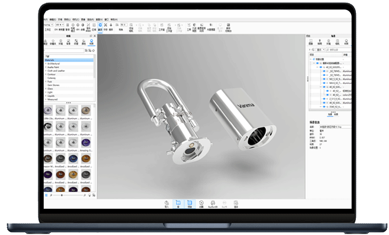Select the Liquids material category
This screenshot has width=389, height=235.
(x=52, y=96)
